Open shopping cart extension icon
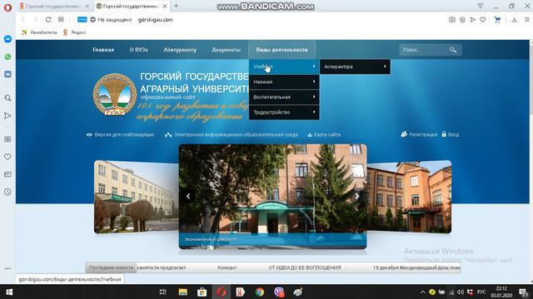The width and height of the screenshot is (533, 299). [x=498, y=20]
